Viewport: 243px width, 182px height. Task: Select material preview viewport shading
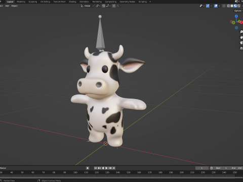(235, 6)
